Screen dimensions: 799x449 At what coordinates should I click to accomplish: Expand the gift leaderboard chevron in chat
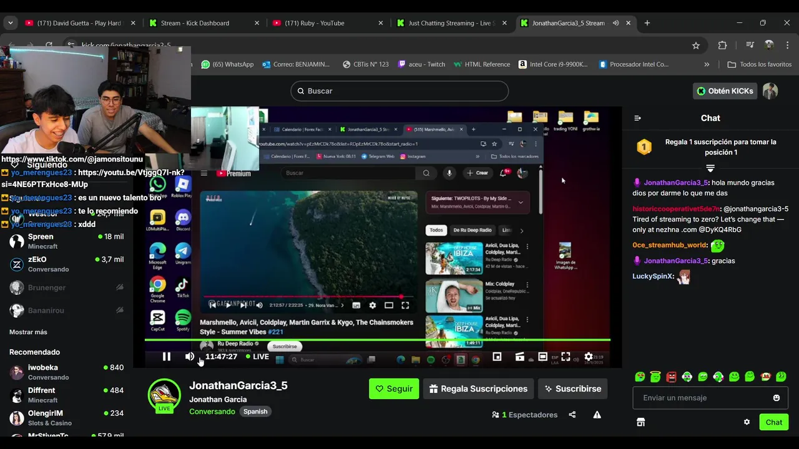coord(710,168)
